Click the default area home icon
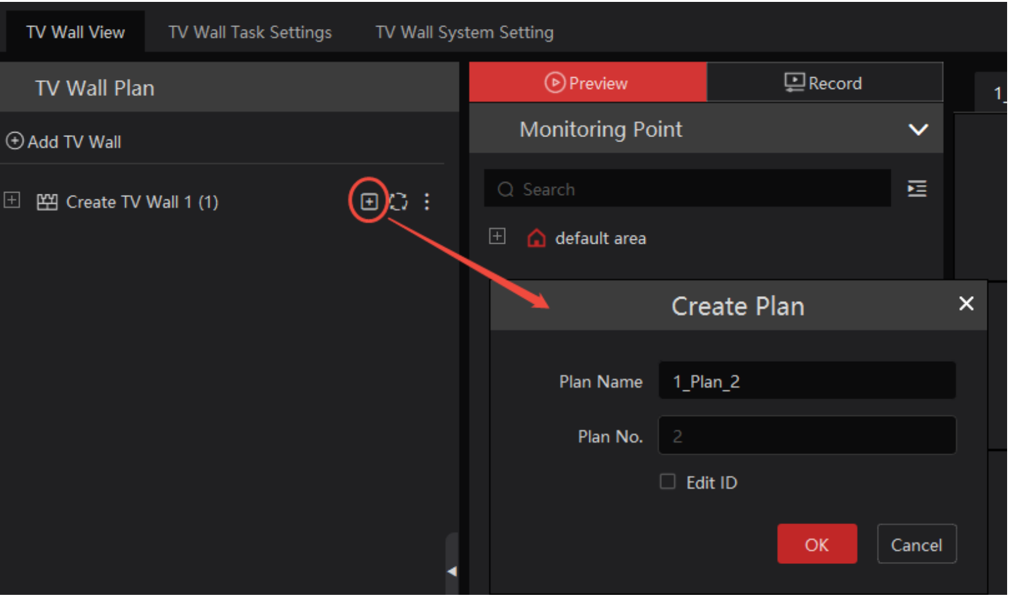This screenshot has height=598, width=1009. 536,238
